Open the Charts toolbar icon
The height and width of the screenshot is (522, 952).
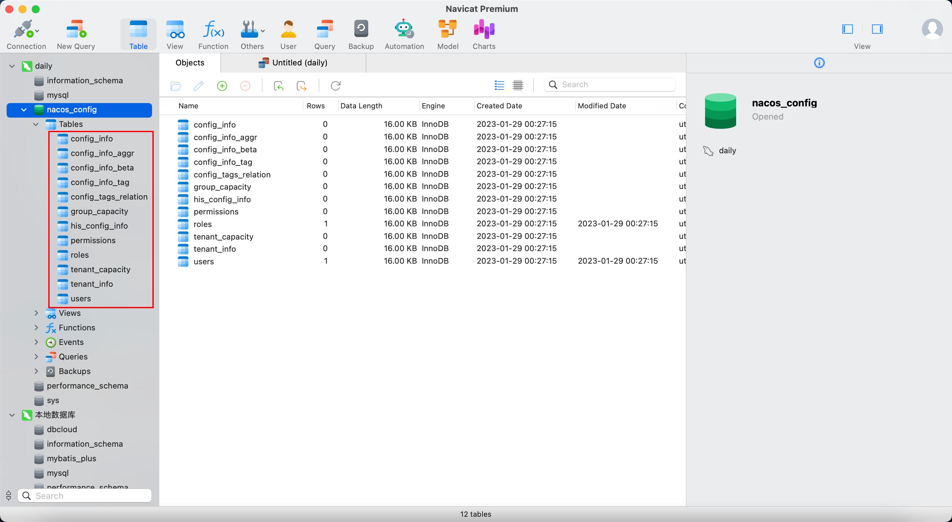484,34
